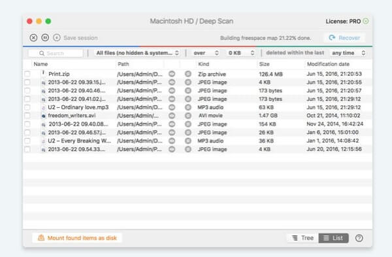Click the Recover button
Screen dimensions: 392x257
pyautogui.click(x=344, y=38)
